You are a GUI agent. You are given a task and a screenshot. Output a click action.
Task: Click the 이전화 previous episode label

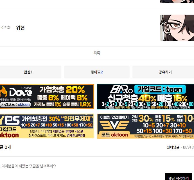(x=6, y=28)
